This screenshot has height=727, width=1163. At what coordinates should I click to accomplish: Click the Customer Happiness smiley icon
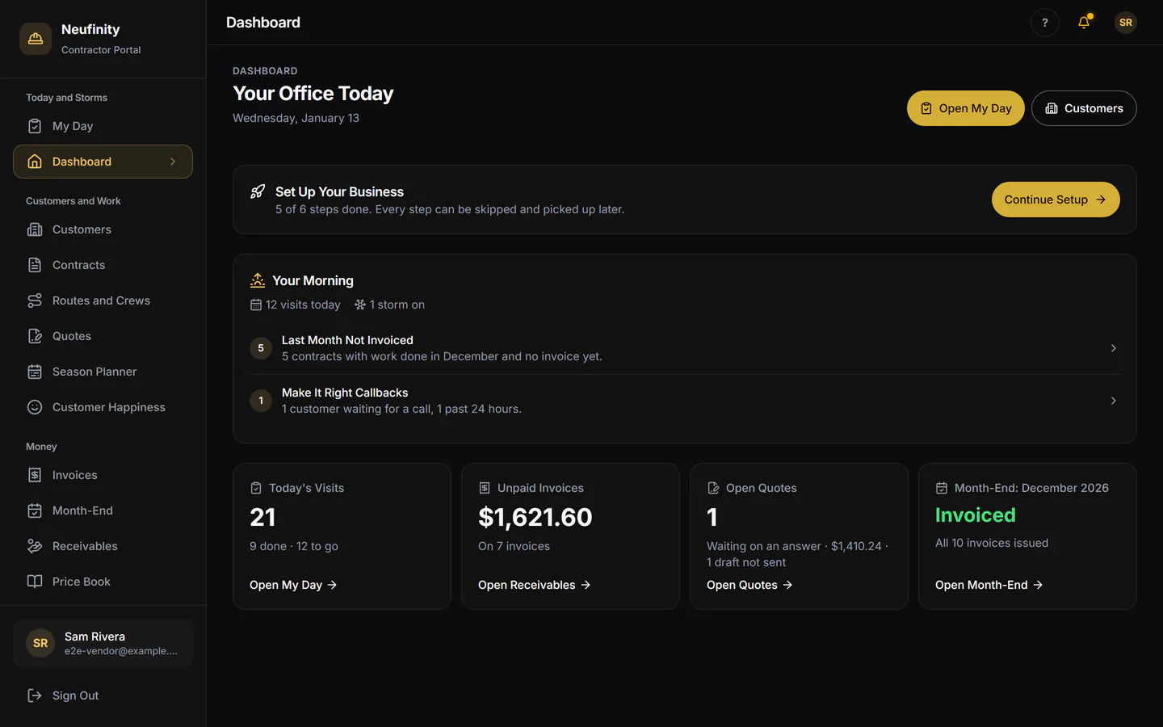[x=35, y=407]
